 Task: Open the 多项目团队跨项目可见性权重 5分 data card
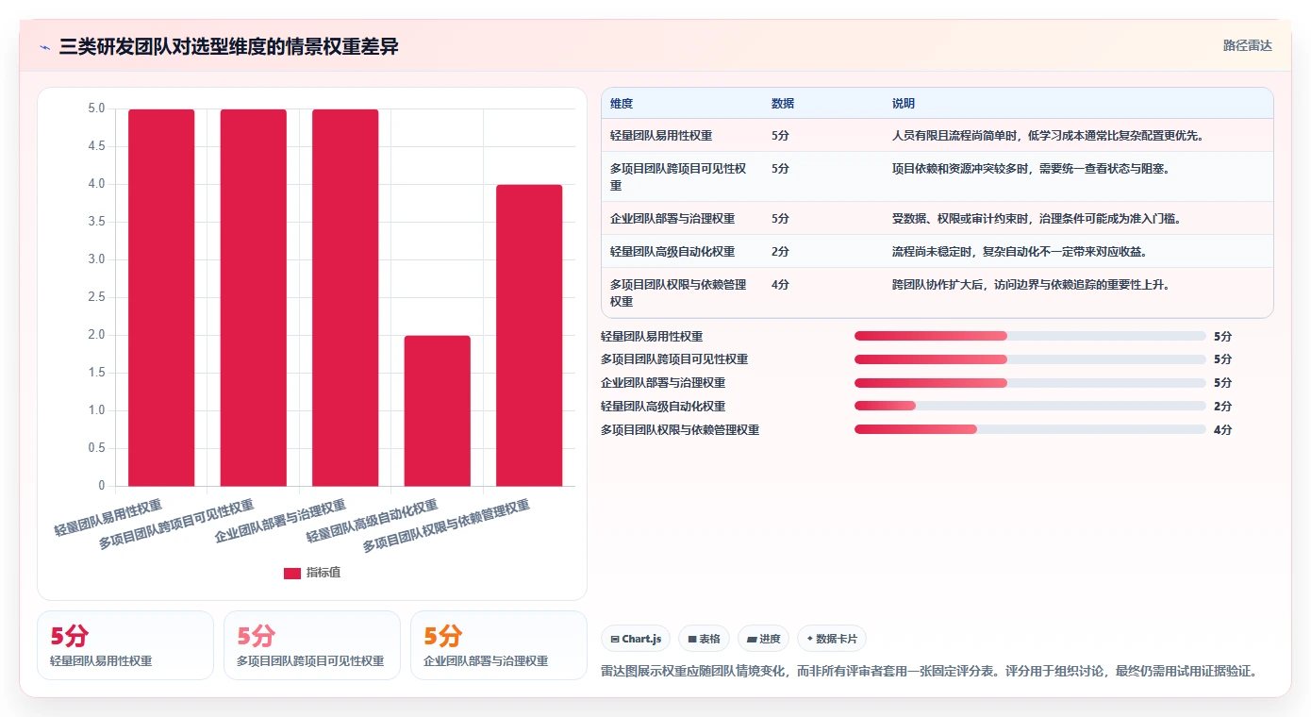[312, 645]
